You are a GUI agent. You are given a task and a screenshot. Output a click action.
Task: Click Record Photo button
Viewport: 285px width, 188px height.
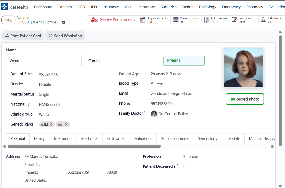[245, 99]
